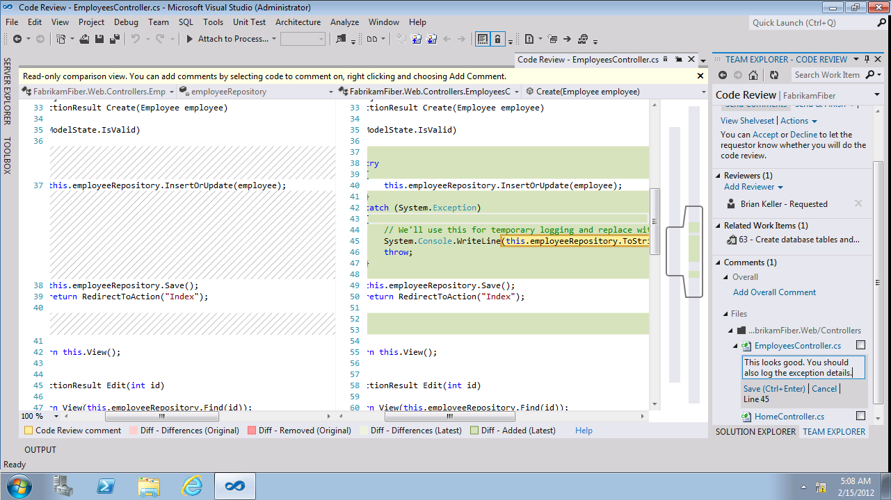The width and height of the screenshot is (891, 500).
Task: Click the Save (Ctrl+Enter) comment link
Action: coord(774,389)
